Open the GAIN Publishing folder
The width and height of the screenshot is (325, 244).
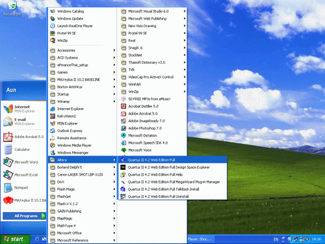[x=83, y=211]
